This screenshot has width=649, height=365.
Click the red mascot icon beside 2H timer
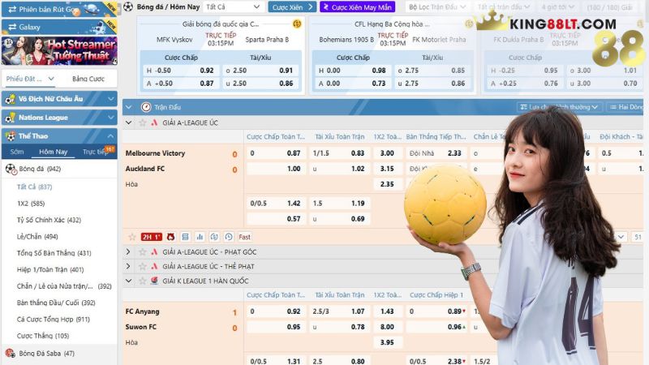coord(170,236)
